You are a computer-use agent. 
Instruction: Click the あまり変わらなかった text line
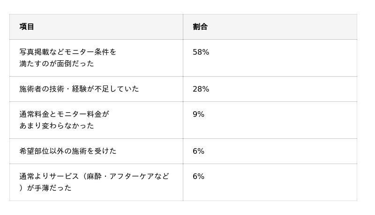(57, 126)
